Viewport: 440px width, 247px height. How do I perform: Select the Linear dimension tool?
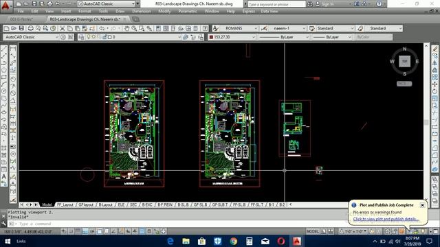13,49
